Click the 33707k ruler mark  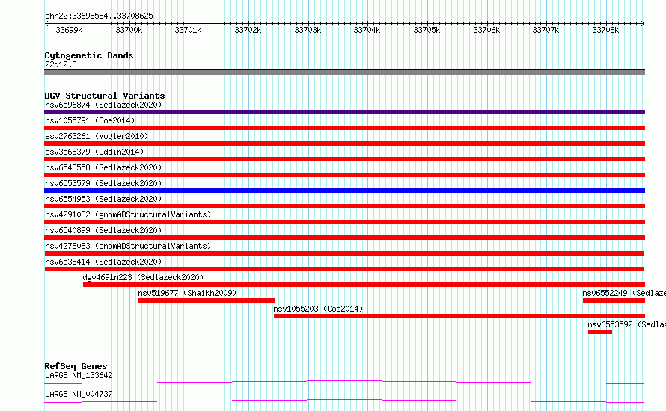(x=546, y=30)
